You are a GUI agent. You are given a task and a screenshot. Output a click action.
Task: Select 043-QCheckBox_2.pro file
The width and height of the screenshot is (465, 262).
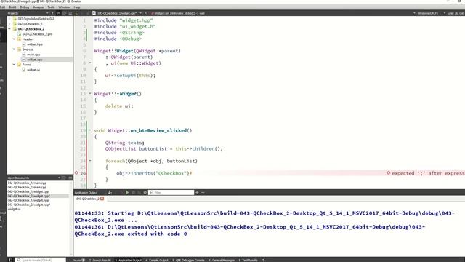pyautogui.click(x=37, y=34)
